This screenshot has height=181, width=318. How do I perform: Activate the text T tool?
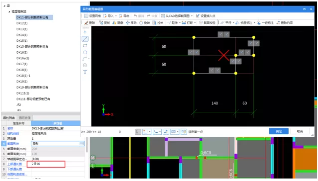(85, 72)
